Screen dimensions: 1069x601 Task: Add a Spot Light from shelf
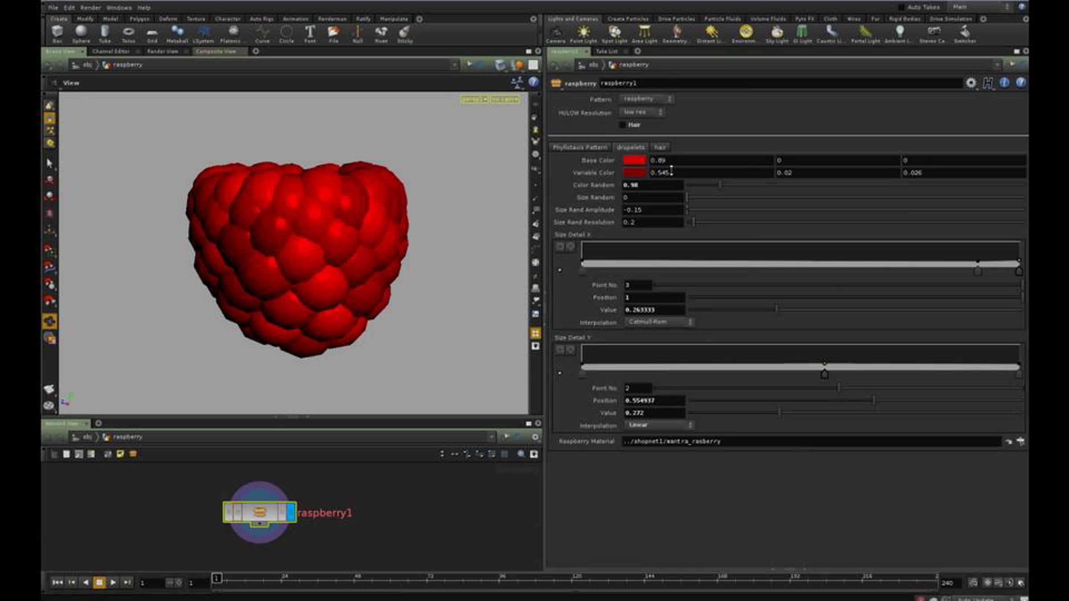coord(614,34)
